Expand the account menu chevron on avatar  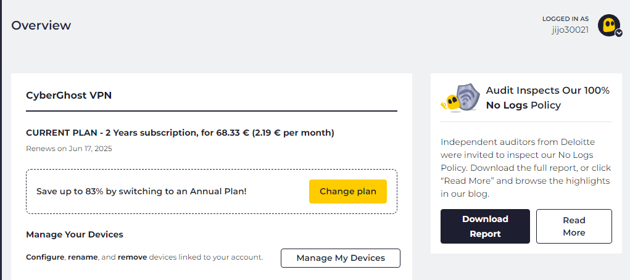tap(619, 33)
